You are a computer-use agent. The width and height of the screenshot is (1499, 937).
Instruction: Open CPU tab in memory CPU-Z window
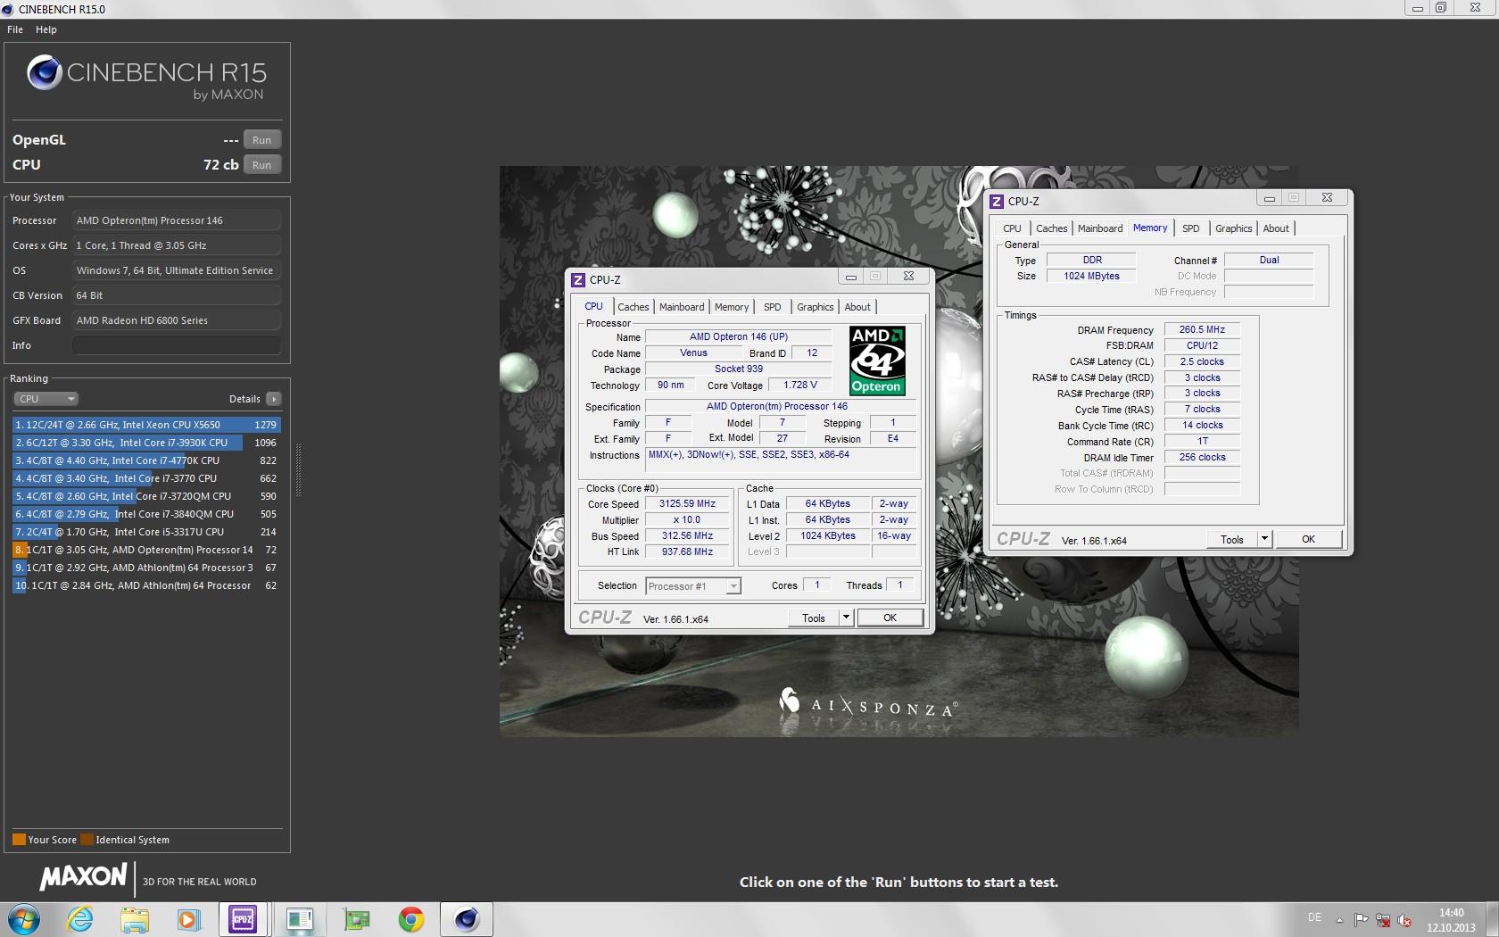pos(1012,228)
